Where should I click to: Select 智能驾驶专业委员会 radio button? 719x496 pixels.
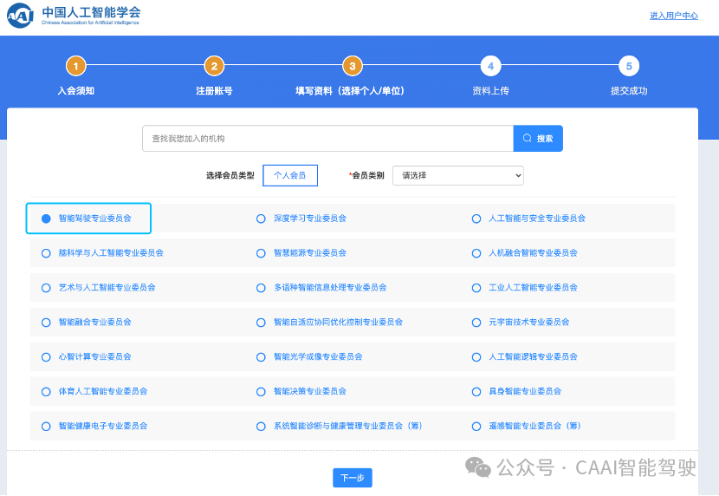46,219
